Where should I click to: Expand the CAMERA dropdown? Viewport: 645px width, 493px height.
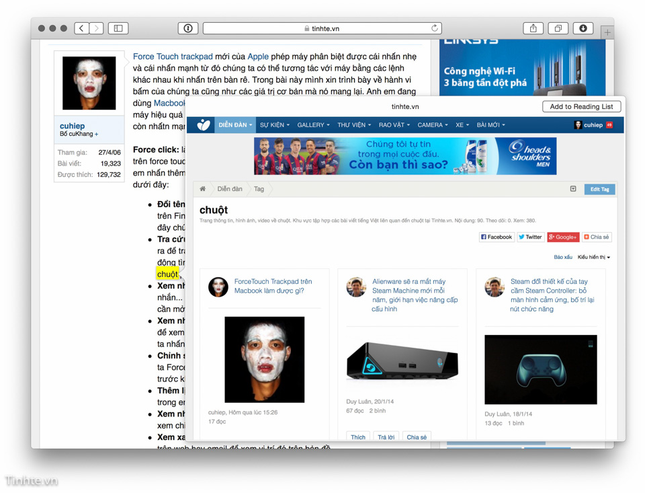(433, 125)
